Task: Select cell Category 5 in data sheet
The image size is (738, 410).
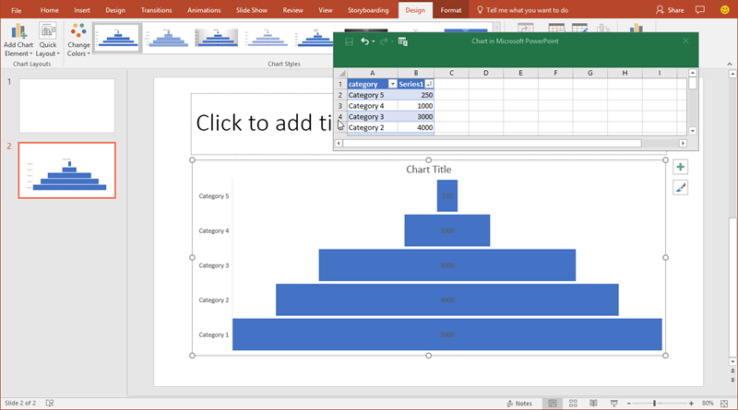Action: click(373, 95)
